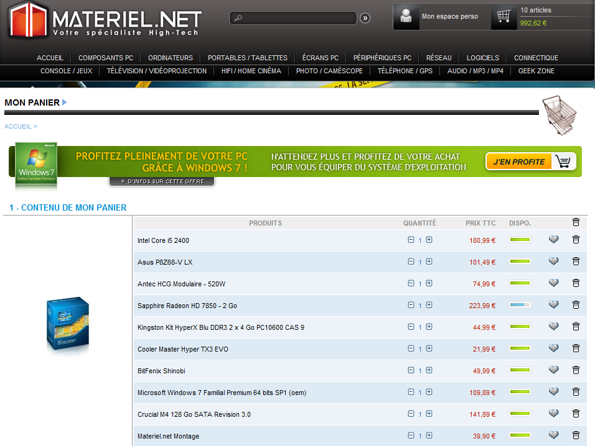This screenshot has width=595, height=446.
Task: Click the J'EN PROFITE button
Action: tap(518, 162)
